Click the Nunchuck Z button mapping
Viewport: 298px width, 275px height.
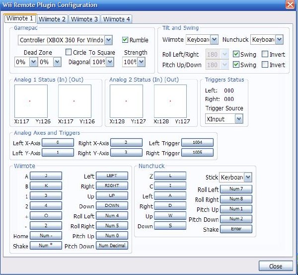pyautogui.click(x=170, y=176)
